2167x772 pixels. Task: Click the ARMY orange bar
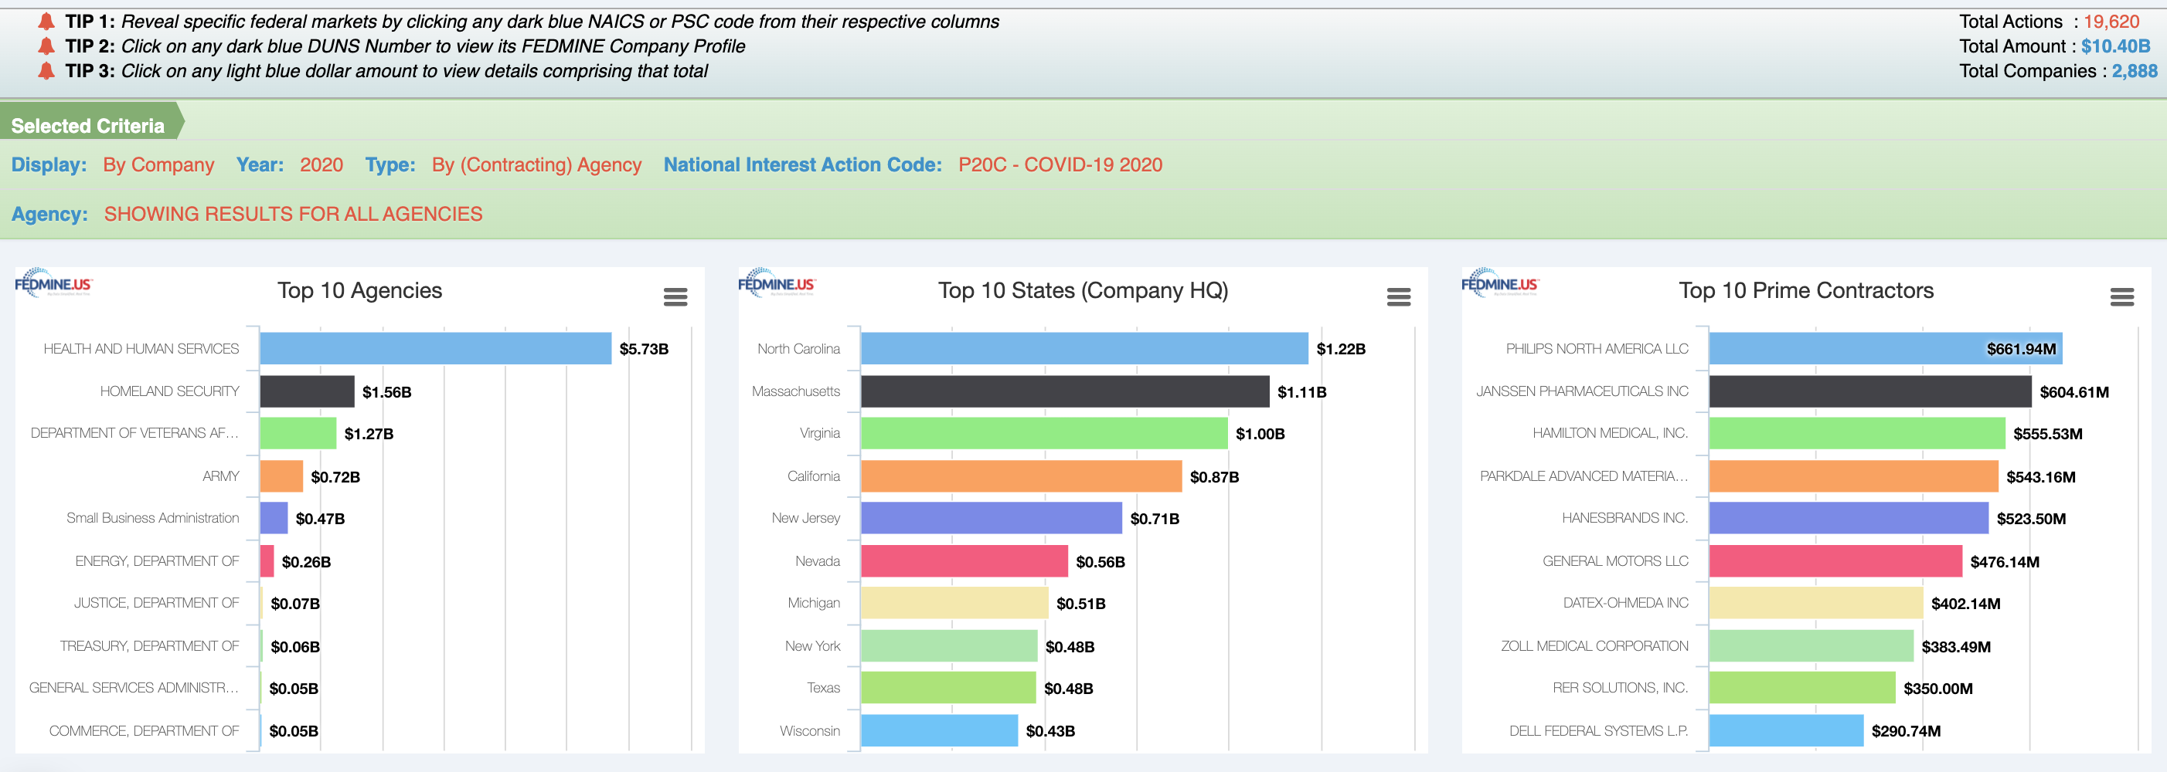(281, 476)
